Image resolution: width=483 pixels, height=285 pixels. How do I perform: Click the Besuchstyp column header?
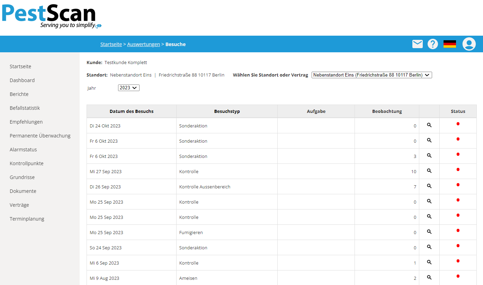pos(227,112)
